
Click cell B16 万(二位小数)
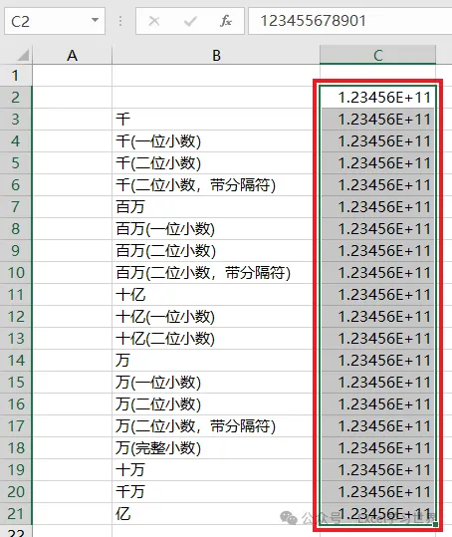[x=216, y=404]
